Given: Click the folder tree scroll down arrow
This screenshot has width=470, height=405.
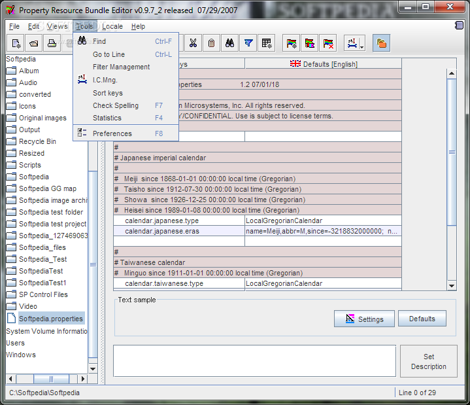Looking at the screenshot, I should point(93,369).
